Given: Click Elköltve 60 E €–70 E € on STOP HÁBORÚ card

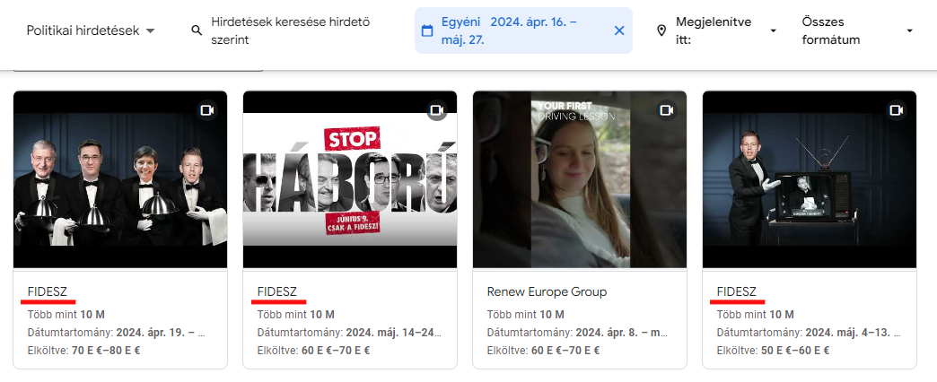Looking at the screenshot, I should [314, 351].
